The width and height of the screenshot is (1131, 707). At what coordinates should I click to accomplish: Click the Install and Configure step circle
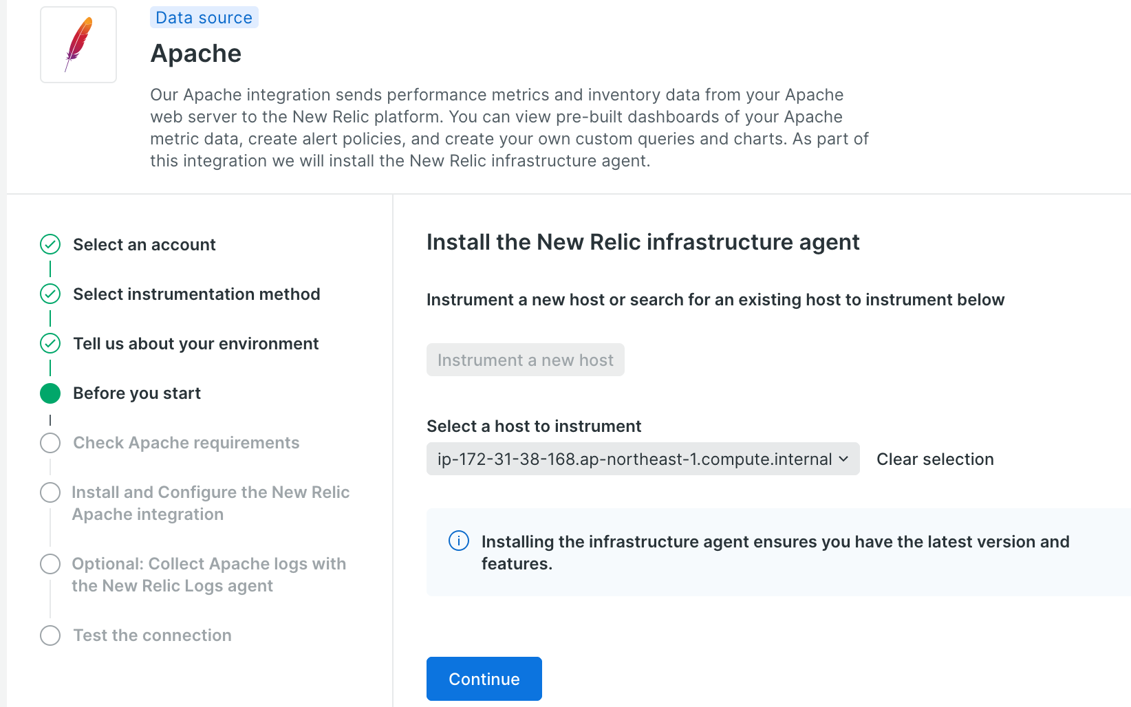tap(50, 492)
